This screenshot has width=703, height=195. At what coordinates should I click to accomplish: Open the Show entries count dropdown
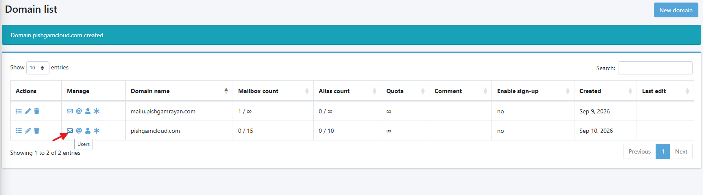38,68
